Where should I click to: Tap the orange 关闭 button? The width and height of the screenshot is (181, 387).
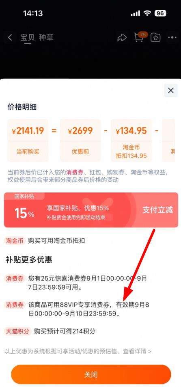tap(91, 374)
